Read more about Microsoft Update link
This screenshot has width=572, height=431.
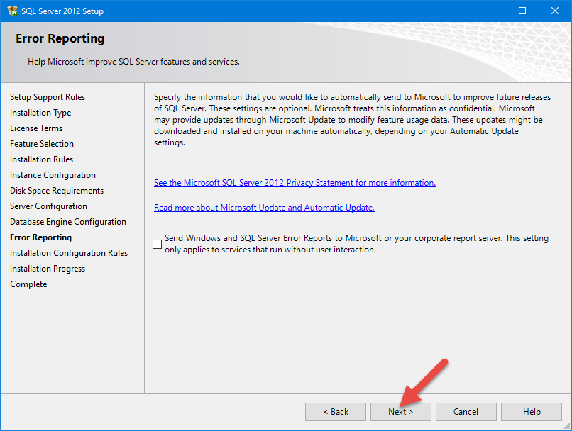coord(264,208)
